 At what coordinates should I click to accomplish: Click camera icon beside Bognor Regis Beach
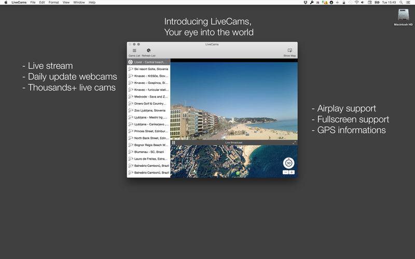tap(131, 145)
